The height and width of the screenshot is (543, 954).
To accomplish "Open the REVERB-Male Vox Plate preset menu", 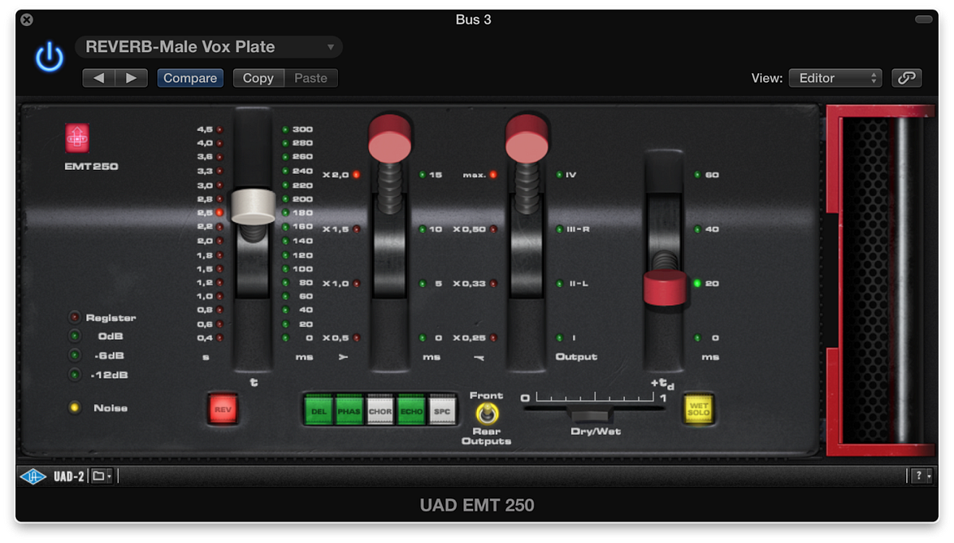I will pos(208,47).
